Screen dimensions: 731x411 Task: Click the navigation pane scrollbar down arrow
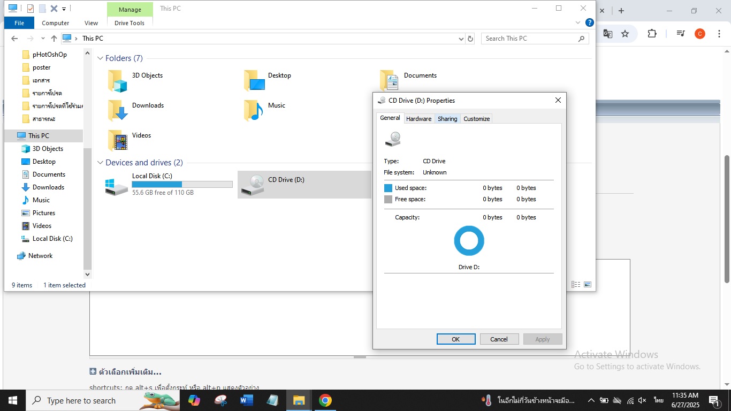(88, 274)
